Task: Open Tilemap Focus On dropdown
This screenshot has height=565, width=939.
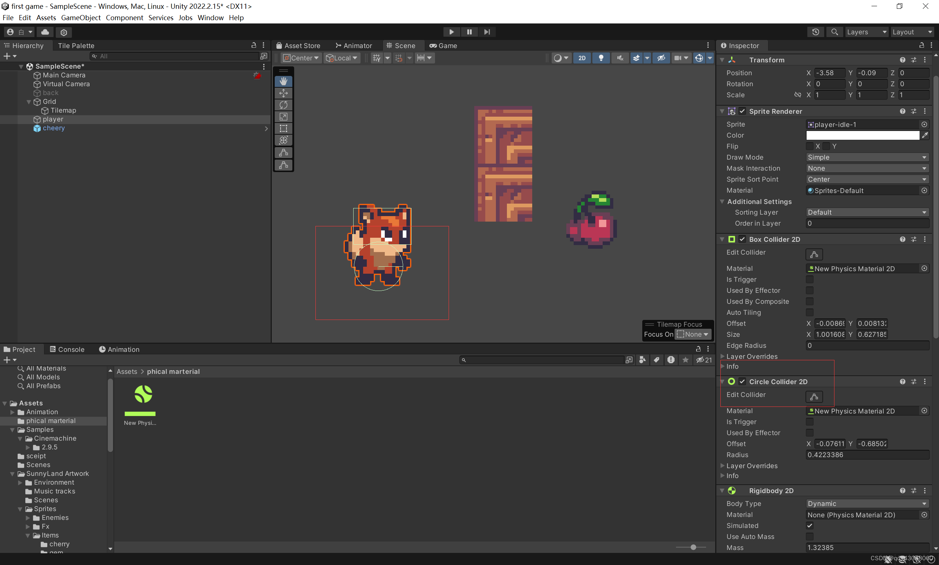Action: 693,334
